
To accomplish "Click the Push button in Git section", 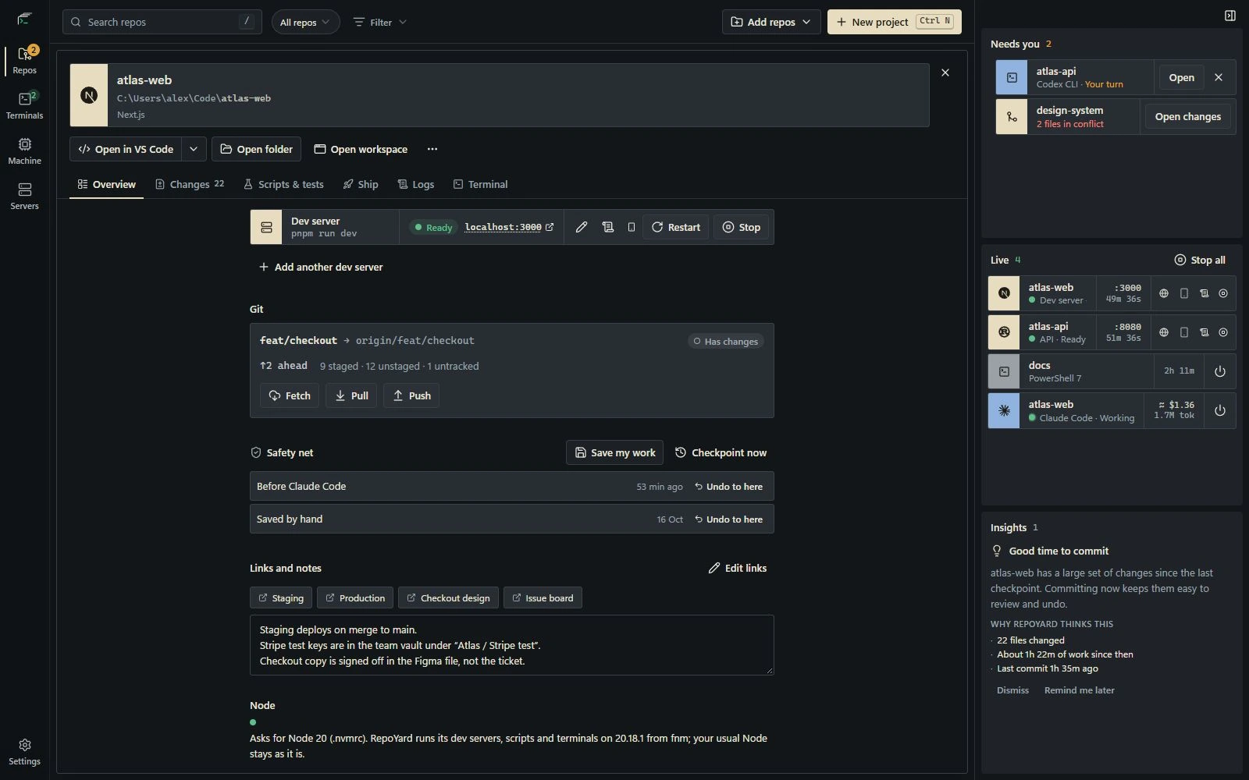I will 411,395.
